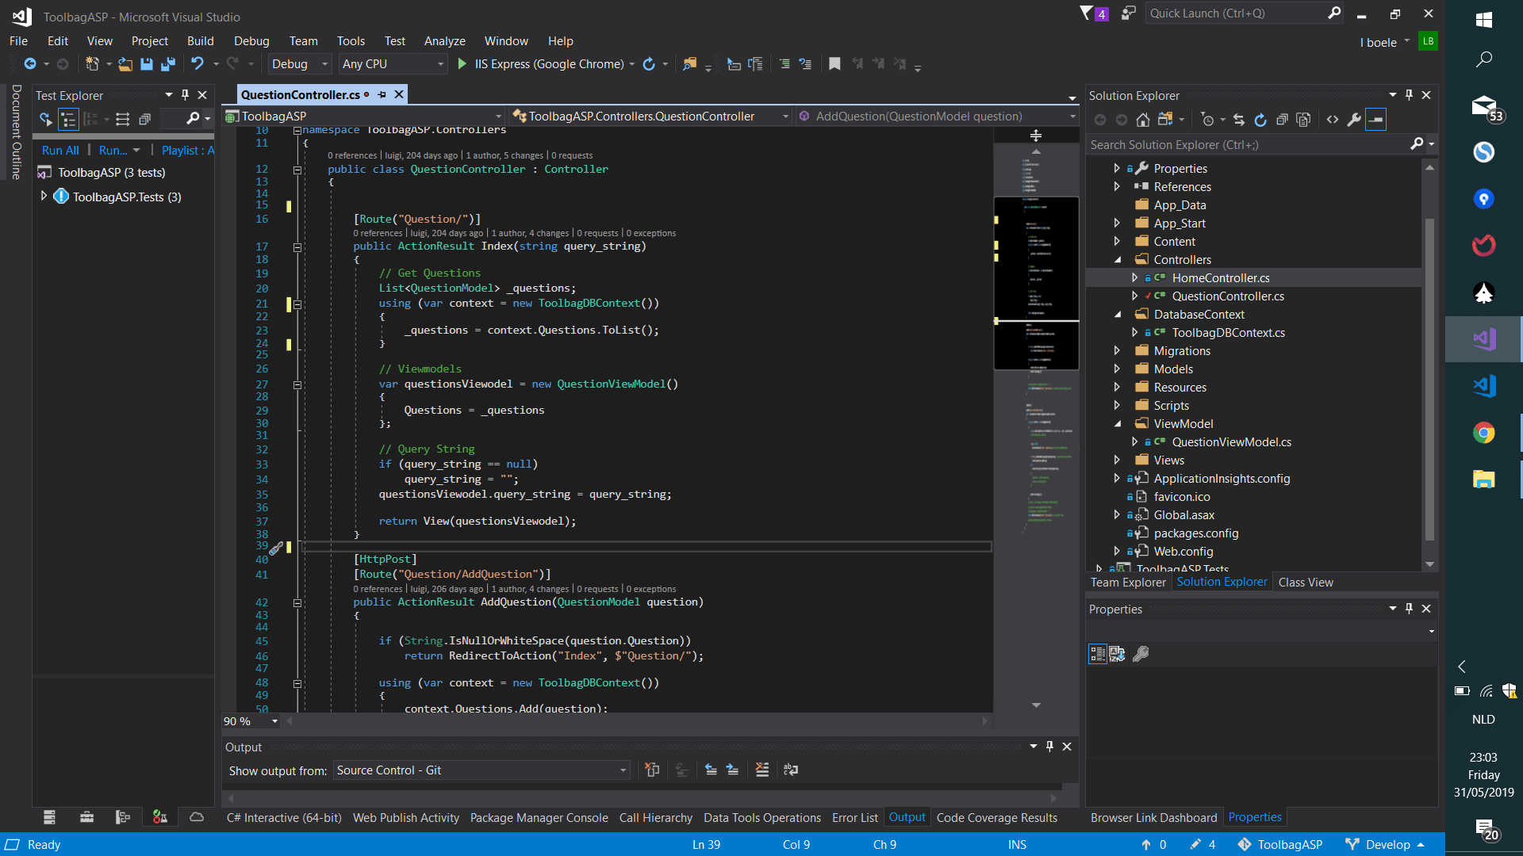
Task: Click Property Pages wrench in Properties panel
Action: (x=1141, y=654)
